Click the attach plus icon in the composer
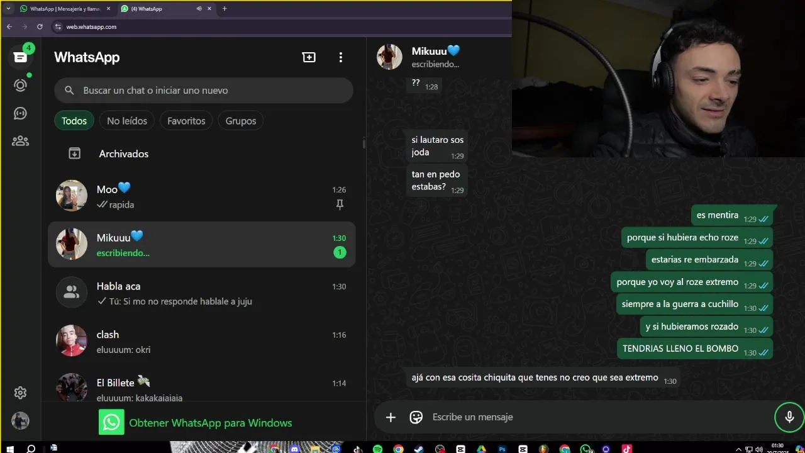Viewport: 805px width, 453px height. (391, 417)
